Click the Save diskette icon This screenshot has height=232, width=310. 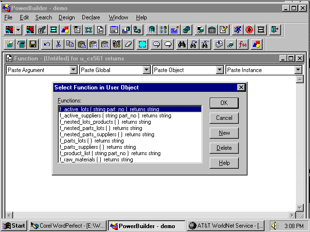pos(33,44)
